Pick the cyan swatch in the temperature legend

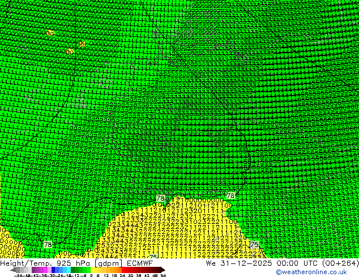click(x=69, y=270)
